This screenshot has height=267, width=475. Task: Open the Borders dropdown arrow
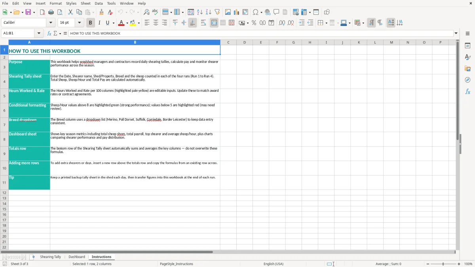pyautogui.click(x=326, y=23)
